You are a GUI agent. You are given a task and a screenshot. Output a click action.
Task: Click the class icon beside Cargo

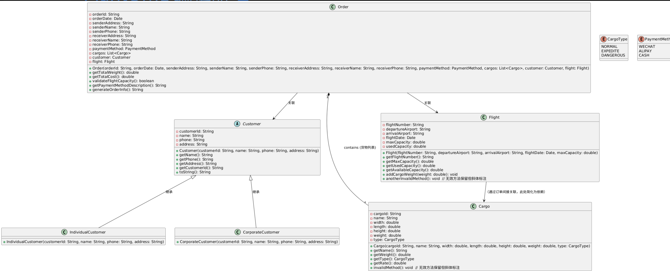point(473,206)
